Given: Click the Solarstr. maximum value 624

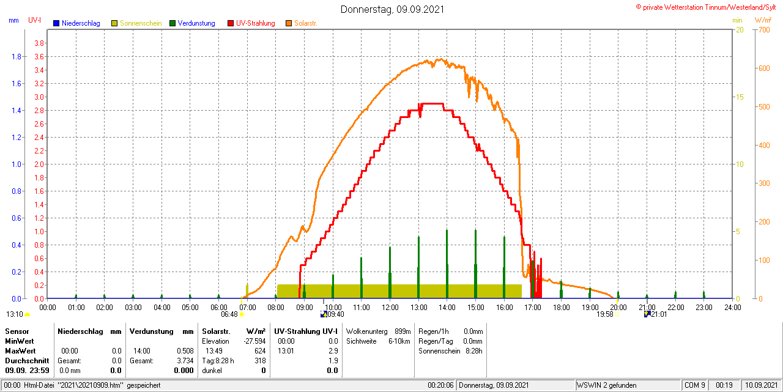Looking at the screenshot, I should [260, 351].
